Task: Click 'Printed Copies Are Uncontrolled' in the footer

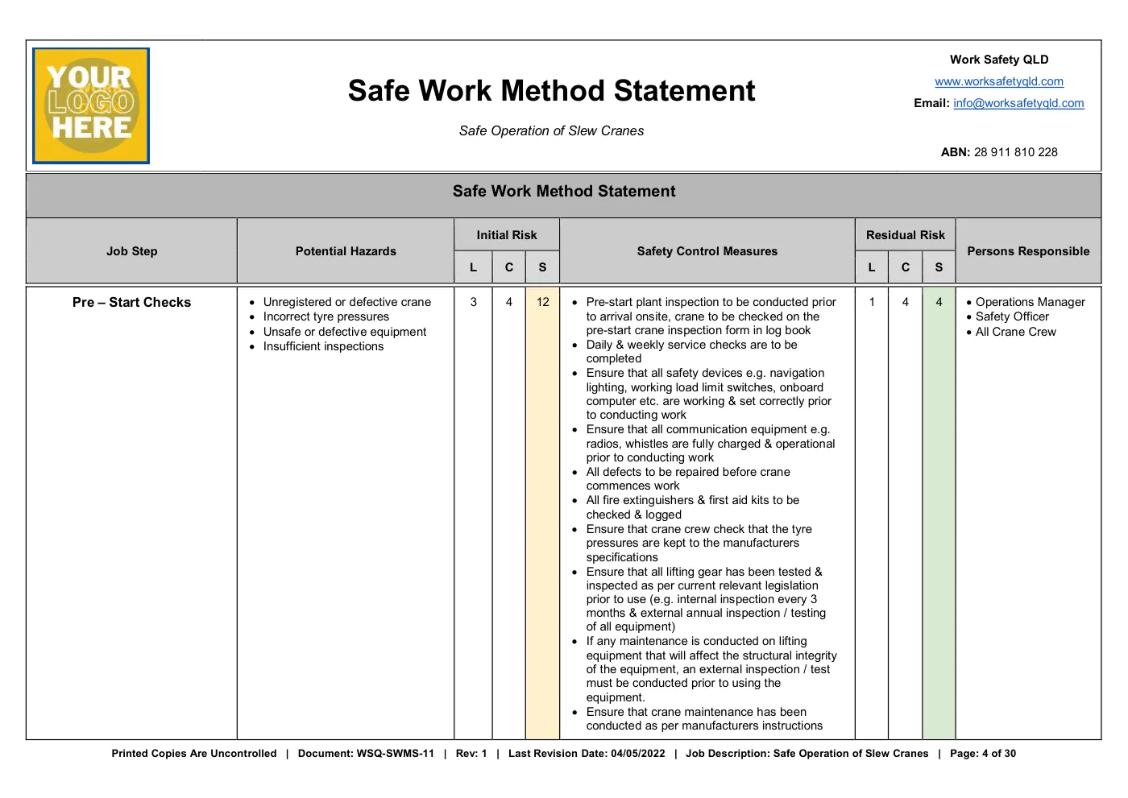Action: click(194, 754)
